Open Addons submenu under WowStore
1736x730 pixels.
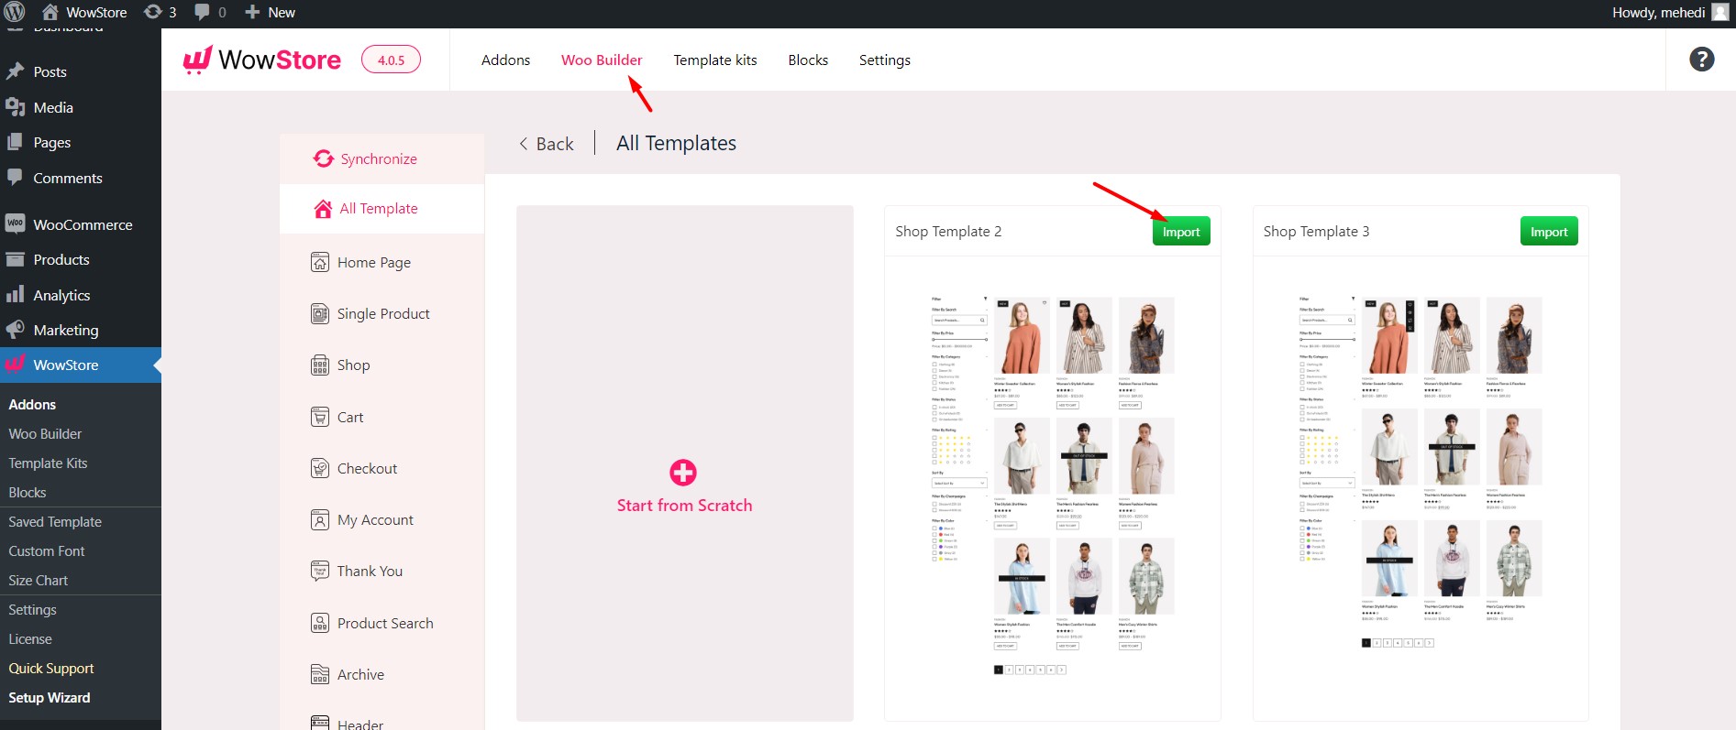(x=32, y=404)
